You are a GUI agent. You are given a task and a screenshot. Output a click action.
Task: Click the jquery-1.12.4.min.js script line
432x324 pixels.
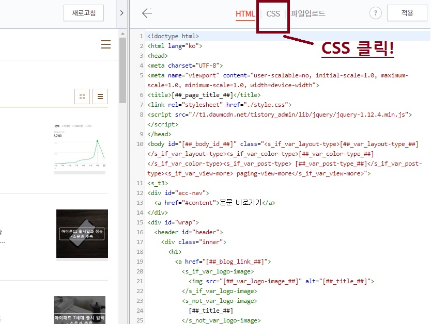(280, 119)
